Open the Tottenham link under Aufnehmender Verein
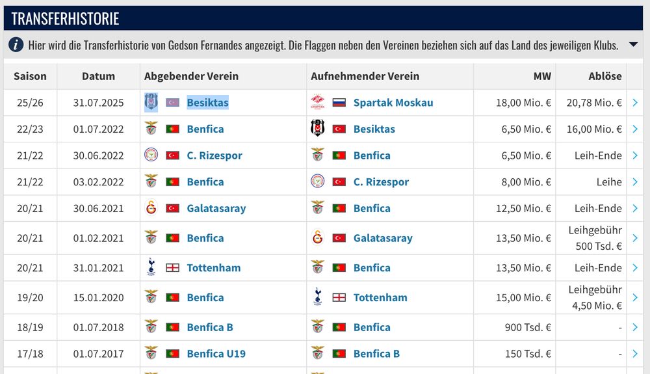The width and height of the screenshot is (650, 374). (x=380, y=297)
